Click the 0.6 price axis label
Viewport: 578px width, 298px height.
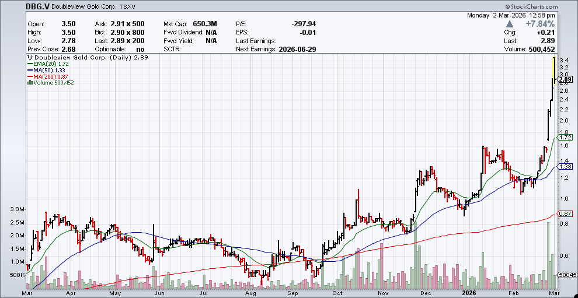pyautogui.click(x=563, y=255)
